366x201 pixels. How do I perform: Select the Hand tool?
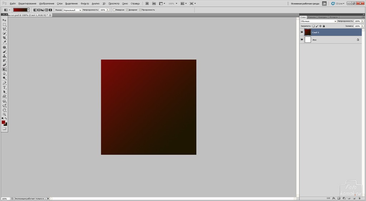(4, 110)
